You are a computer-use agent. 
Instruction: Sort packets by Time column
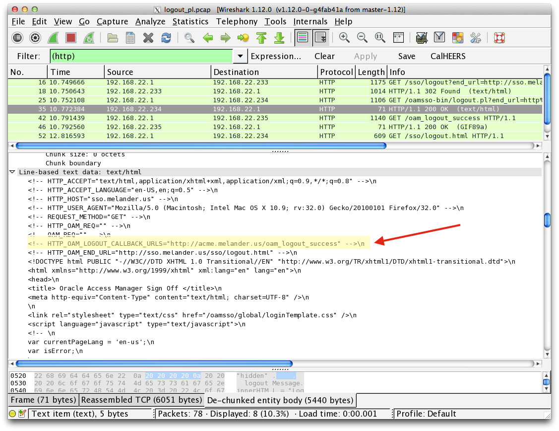[75, 72]
